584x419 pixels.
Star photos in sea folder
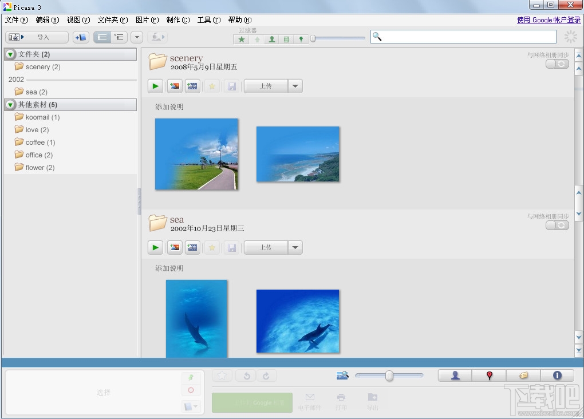212,247
